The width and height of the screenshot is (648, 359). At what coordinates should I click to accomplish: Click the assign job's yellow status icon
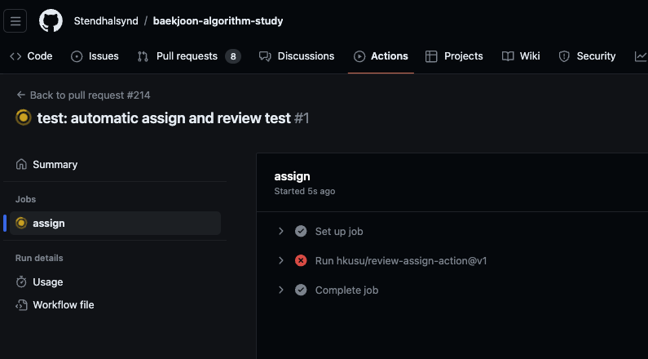pos(21,224)
